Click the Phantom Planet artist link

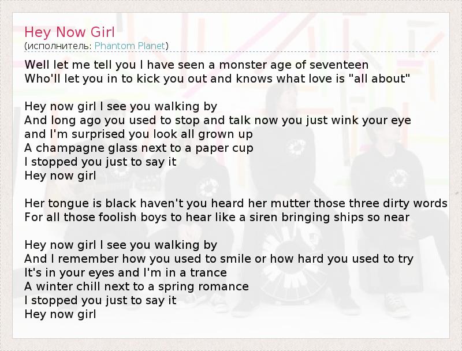coord(129,46)
